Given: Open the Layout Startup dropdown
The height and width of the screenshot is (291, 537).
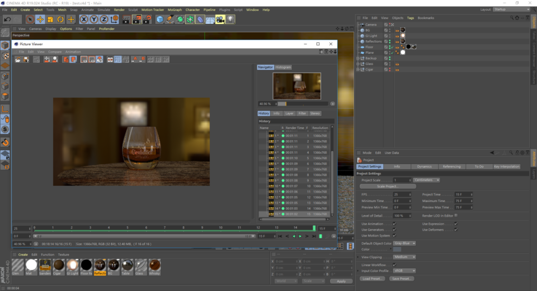Looking at the screenshot, I should tap(511, 9).
